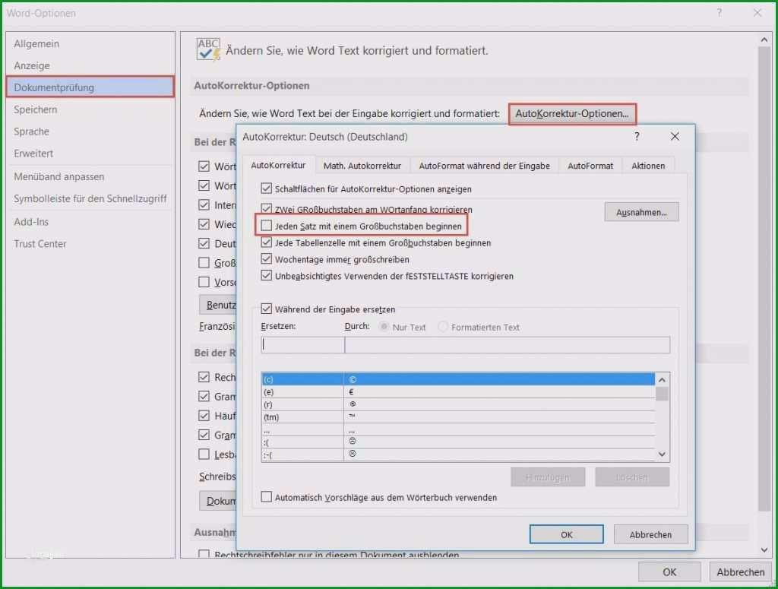The height and width of the screenshot is (589, 778).
Task: Click the AutoKorrektur-Optionen... button
Action: pyautogui.click(x=571, y=114)
